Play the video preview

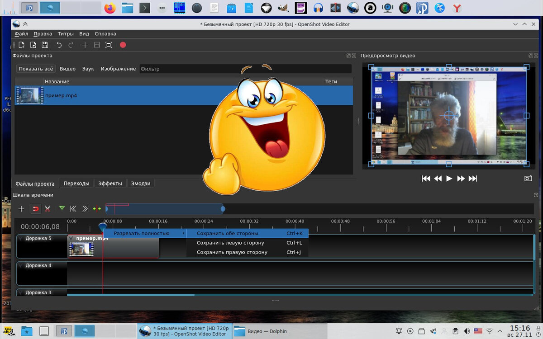[449, 179]
